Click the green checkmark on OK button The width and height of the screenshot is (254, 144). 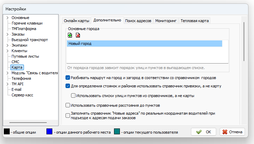199,132
